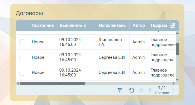Sort by the Состояние column header
This screenshot has width=195, height=105.
(43, 25)
